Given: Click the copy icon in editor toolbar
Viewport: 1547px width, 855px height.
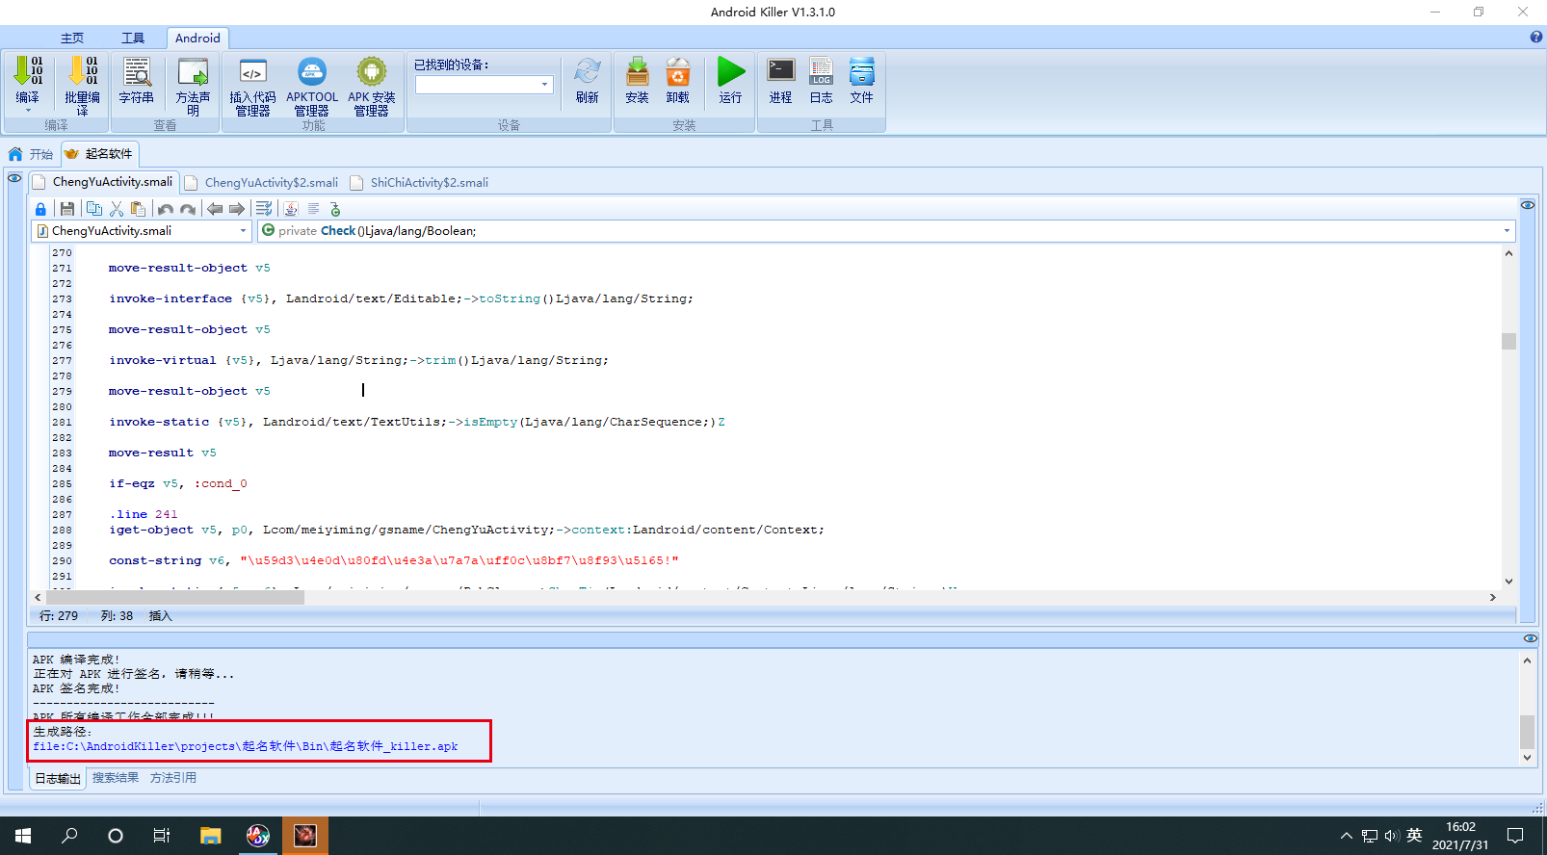Looking at the screenshot, I should (94, 209).
